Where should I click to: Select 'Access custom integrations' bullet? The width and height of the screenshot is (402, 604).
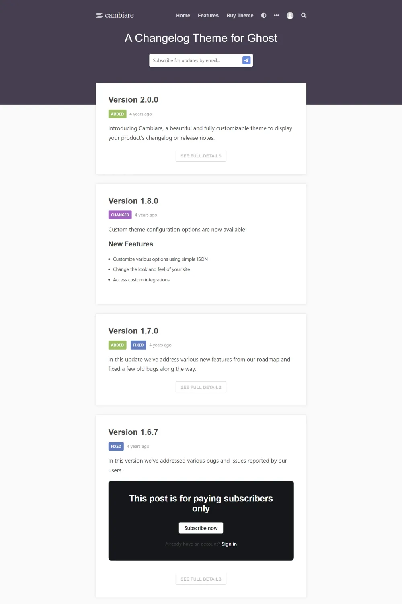click(141, 280)
